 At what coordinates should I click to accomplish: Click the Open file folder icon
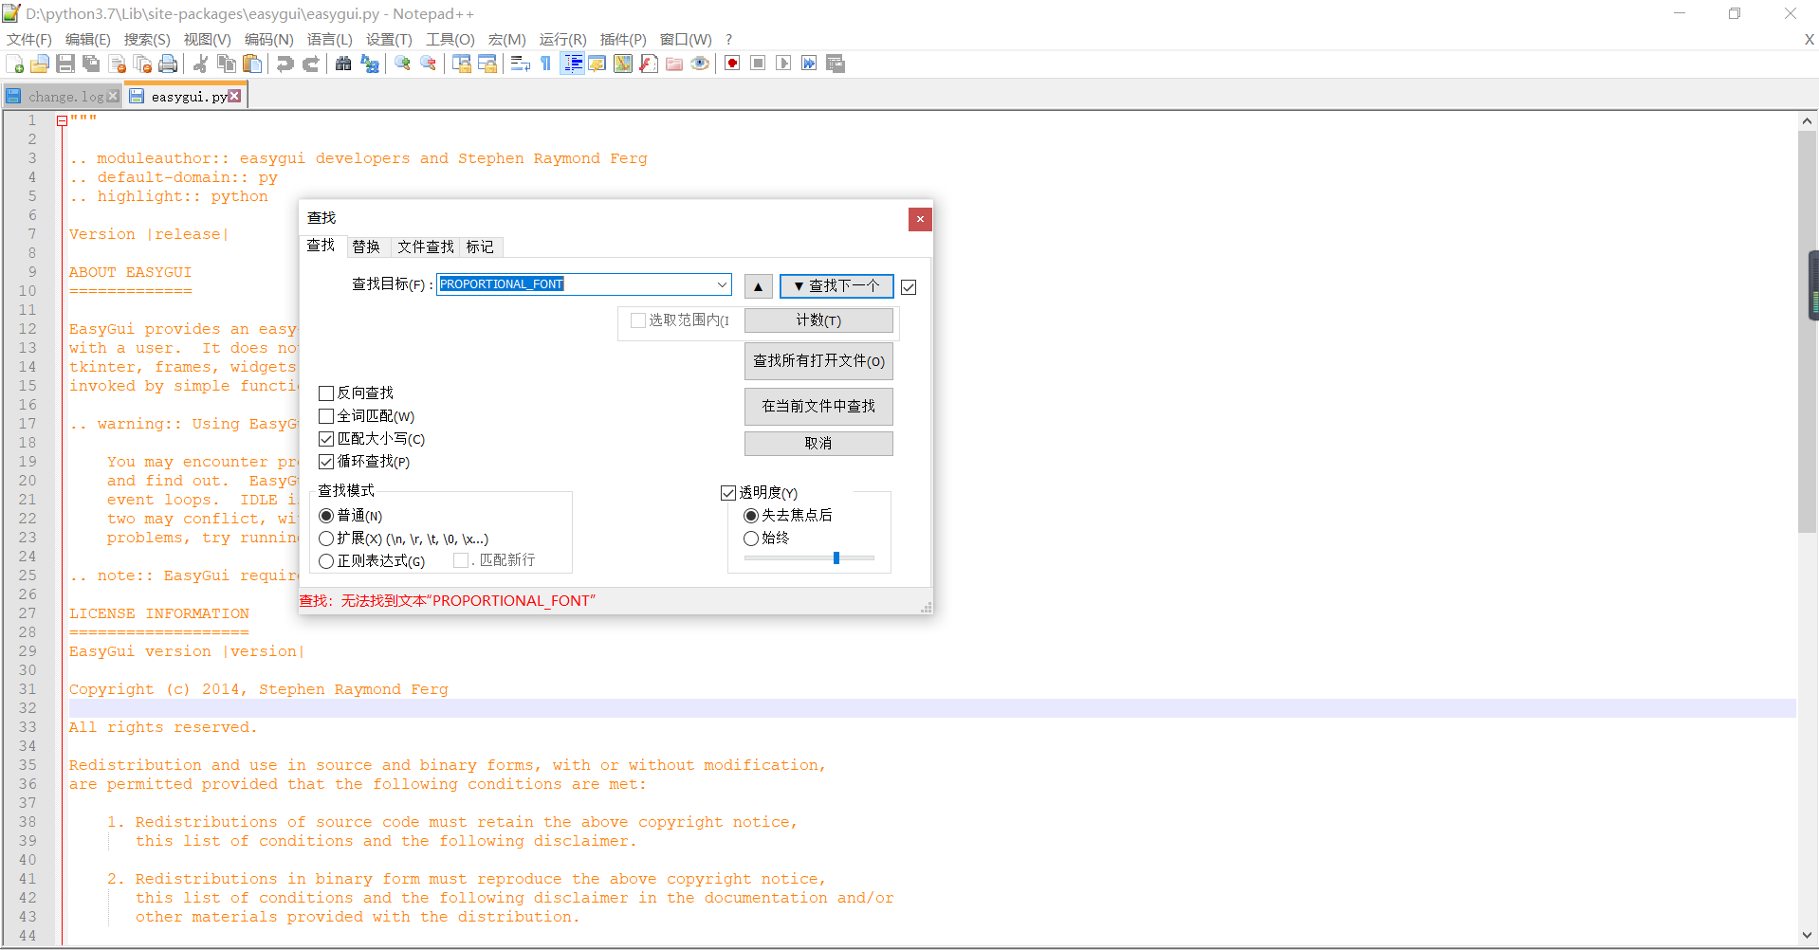pyautogui.click(x=40, y=64)
